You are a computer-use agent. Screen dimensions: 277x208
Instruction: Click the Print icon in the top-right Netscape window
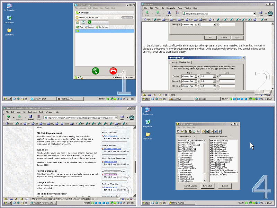point(261,14)
